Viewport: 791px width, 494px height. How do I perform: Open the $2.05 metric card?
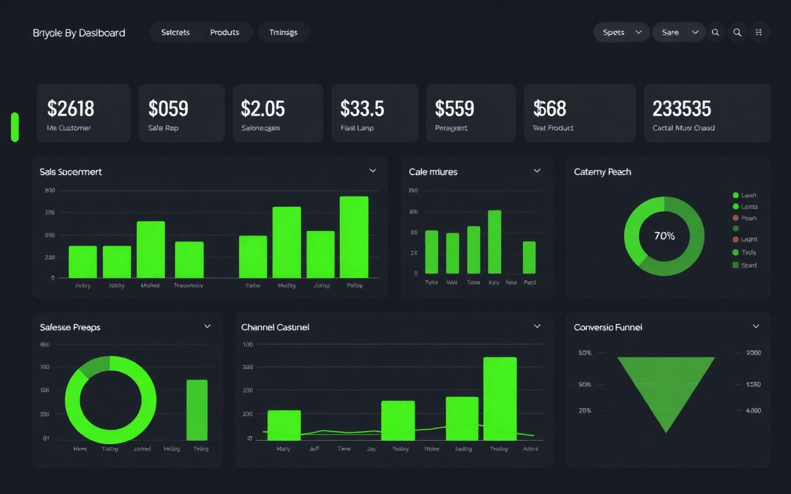(278, 113)
